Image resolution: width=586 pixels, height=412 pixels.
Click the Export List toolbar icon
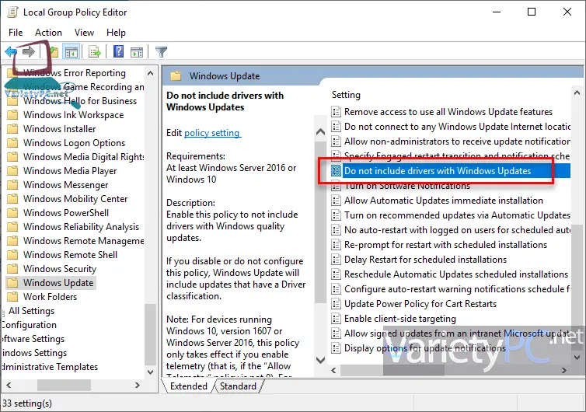[95, 51]
